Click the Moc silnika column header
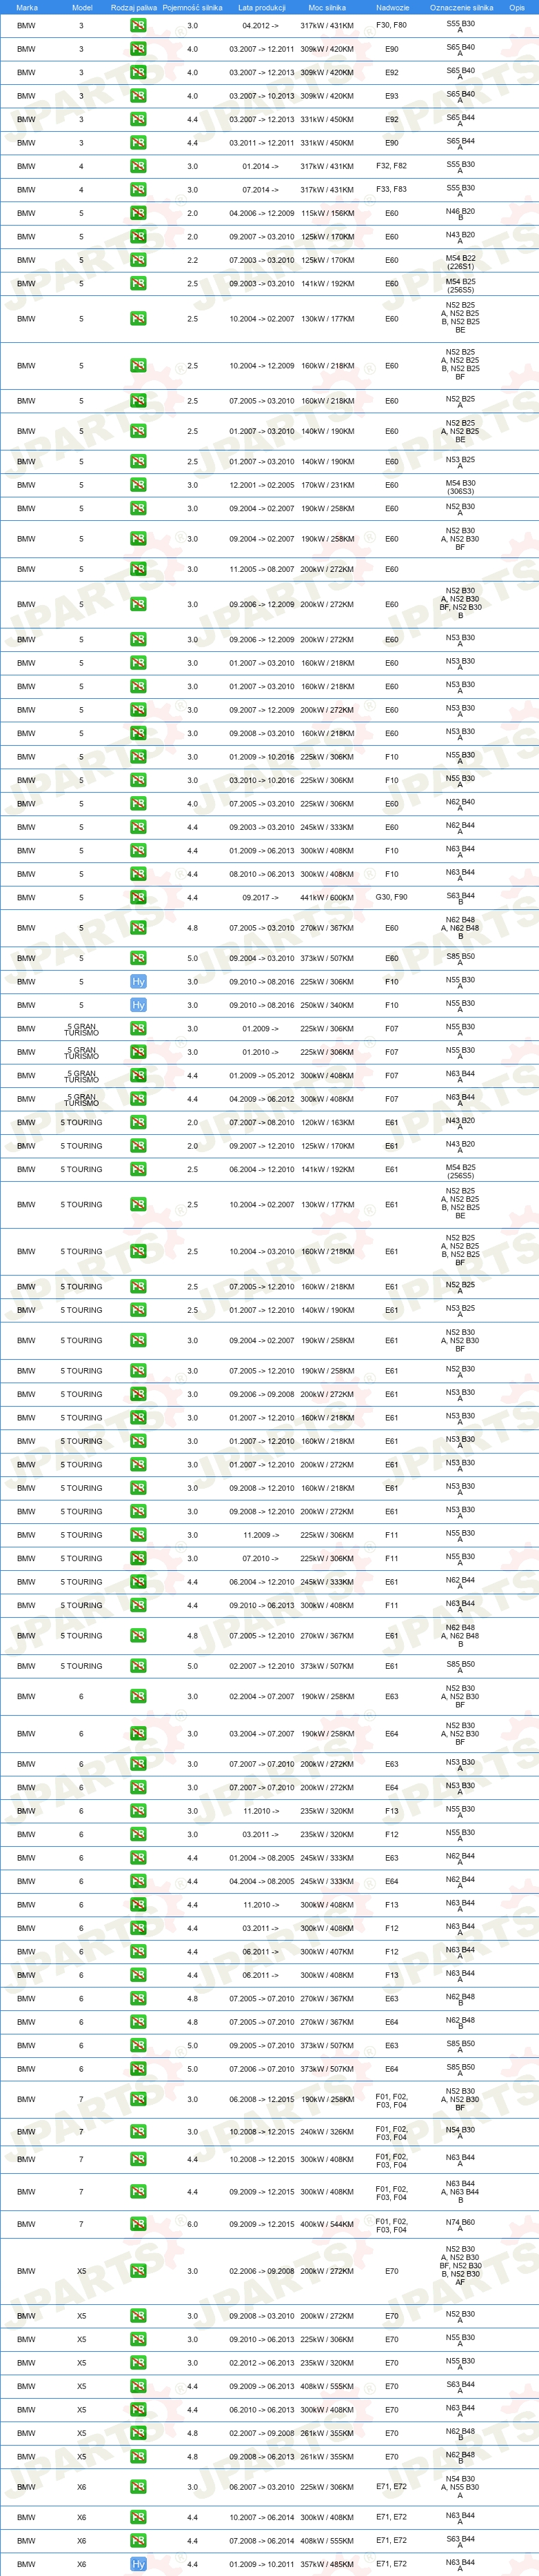Image resolution: width=539 pixels, height=2576 pixels. point(328,7)
